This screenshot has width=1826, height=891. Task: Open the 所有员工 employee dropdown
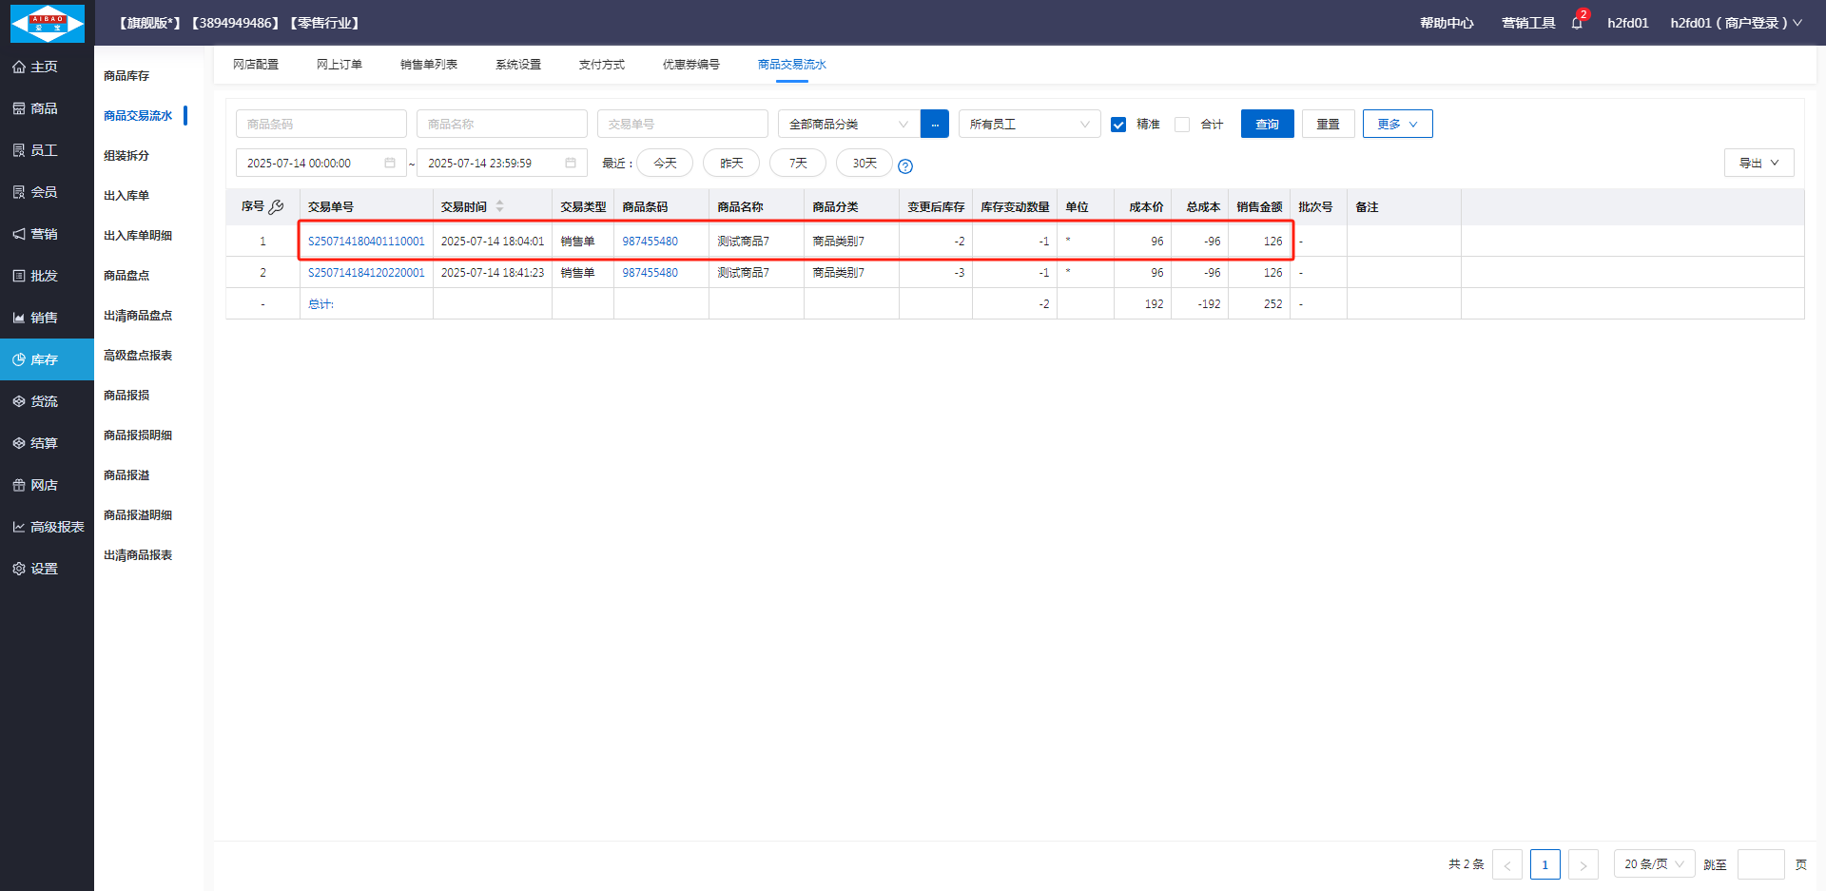coord(1028,124)
